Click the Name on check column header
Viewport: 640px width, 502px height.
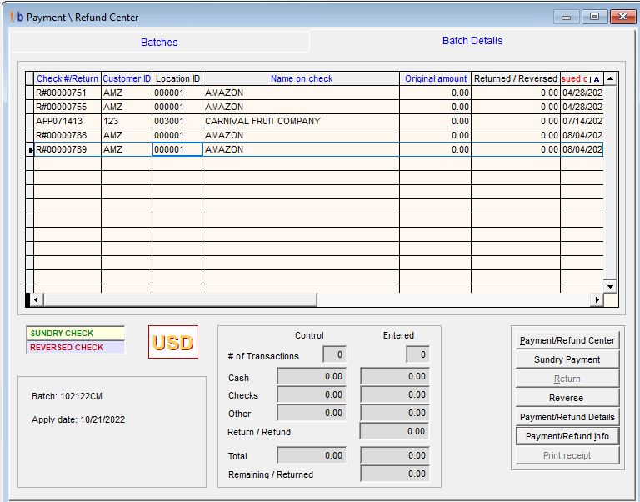301,78
